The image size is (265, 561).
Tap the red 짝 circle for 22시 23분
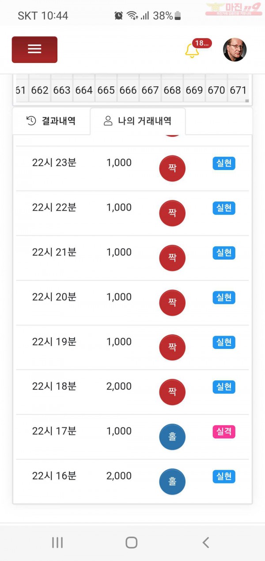(172, 169)
